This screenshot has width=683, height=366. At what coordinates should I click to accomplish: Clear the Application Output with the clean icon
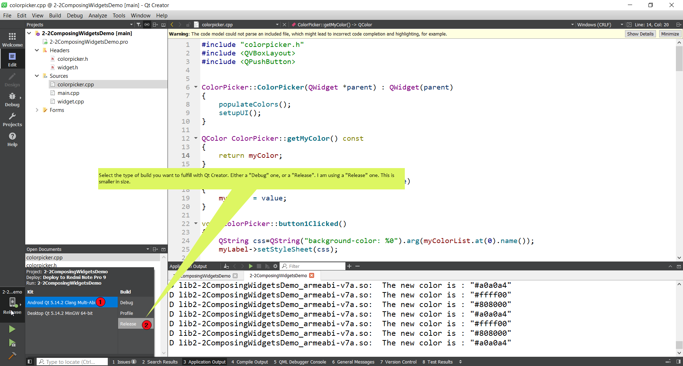(x=227, y=266)
